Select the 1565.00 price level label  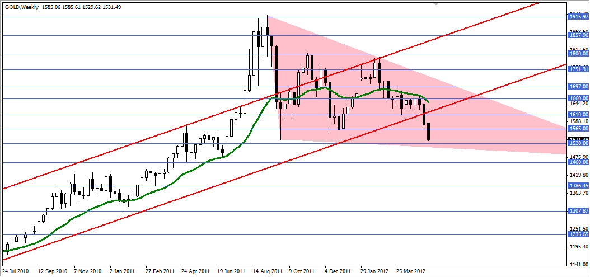coord(578,129)
